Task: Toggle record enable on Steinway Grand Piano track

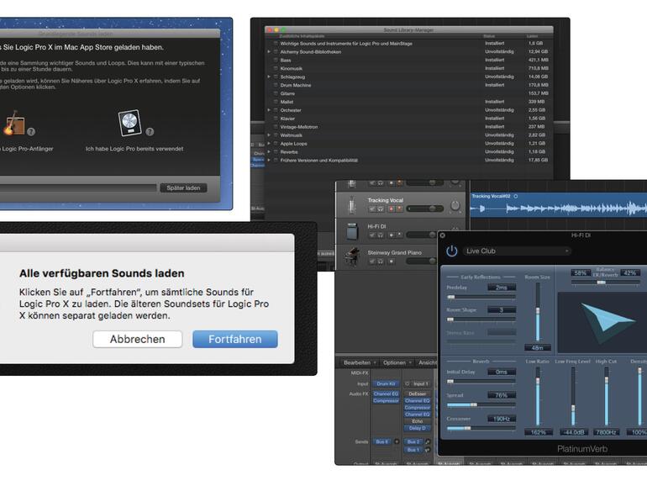Action: 392,261
